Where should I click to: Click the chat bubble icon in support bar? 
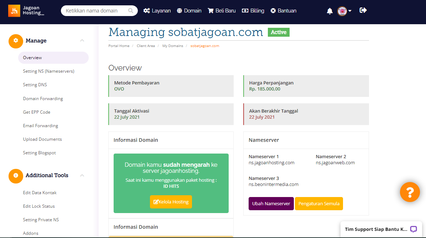[x=413, y=229]
